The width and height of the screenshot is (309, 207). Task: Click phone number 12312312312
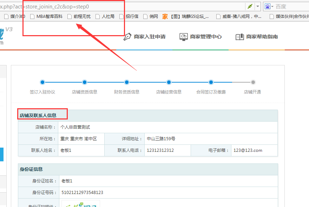(x=160, y=150)
